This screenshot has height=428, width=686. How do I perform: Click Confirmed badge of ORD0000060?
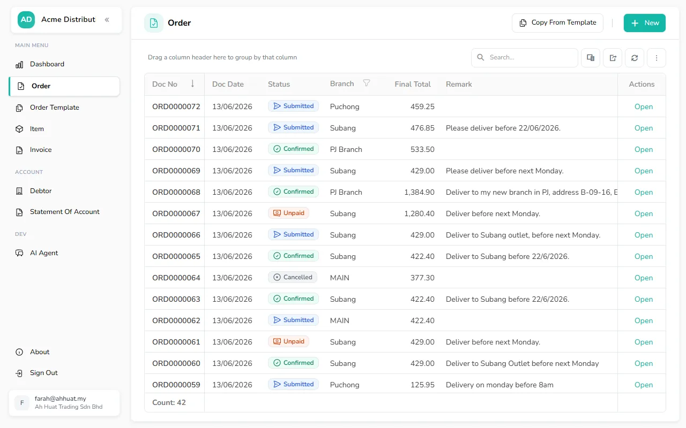[x=293, y=363]
